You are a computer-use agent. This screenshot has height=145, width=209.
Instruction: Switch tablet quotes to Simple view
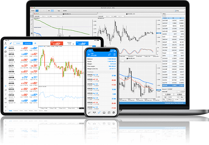[x=18, y=43]
